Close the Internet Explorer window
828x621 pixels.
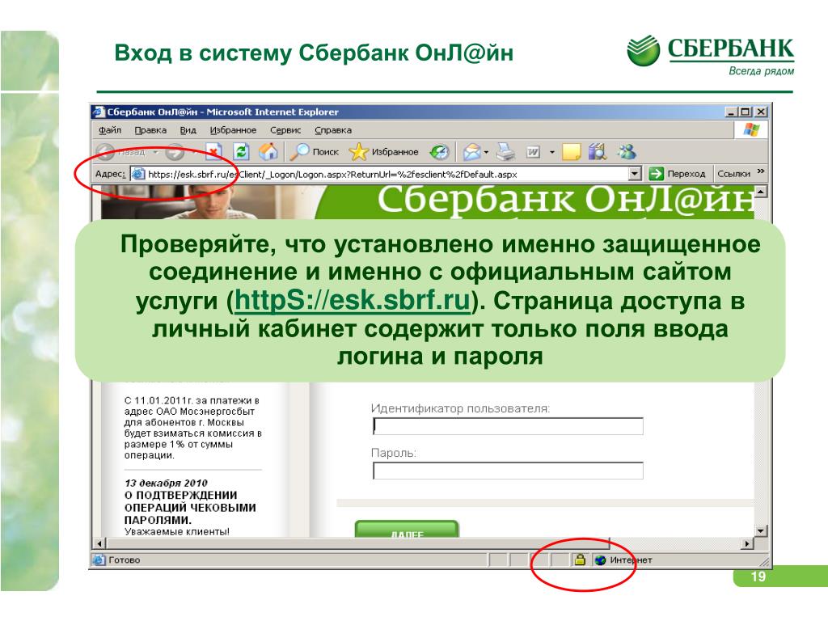coord(761,112)
